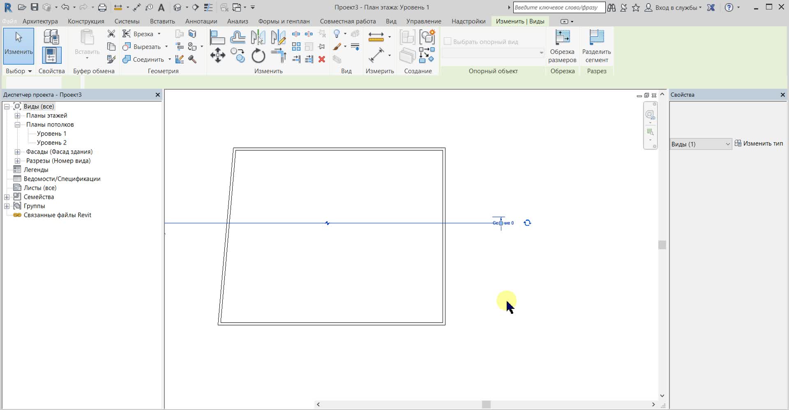Close the Диспетчер проекта panel

(x=157, y=94)
